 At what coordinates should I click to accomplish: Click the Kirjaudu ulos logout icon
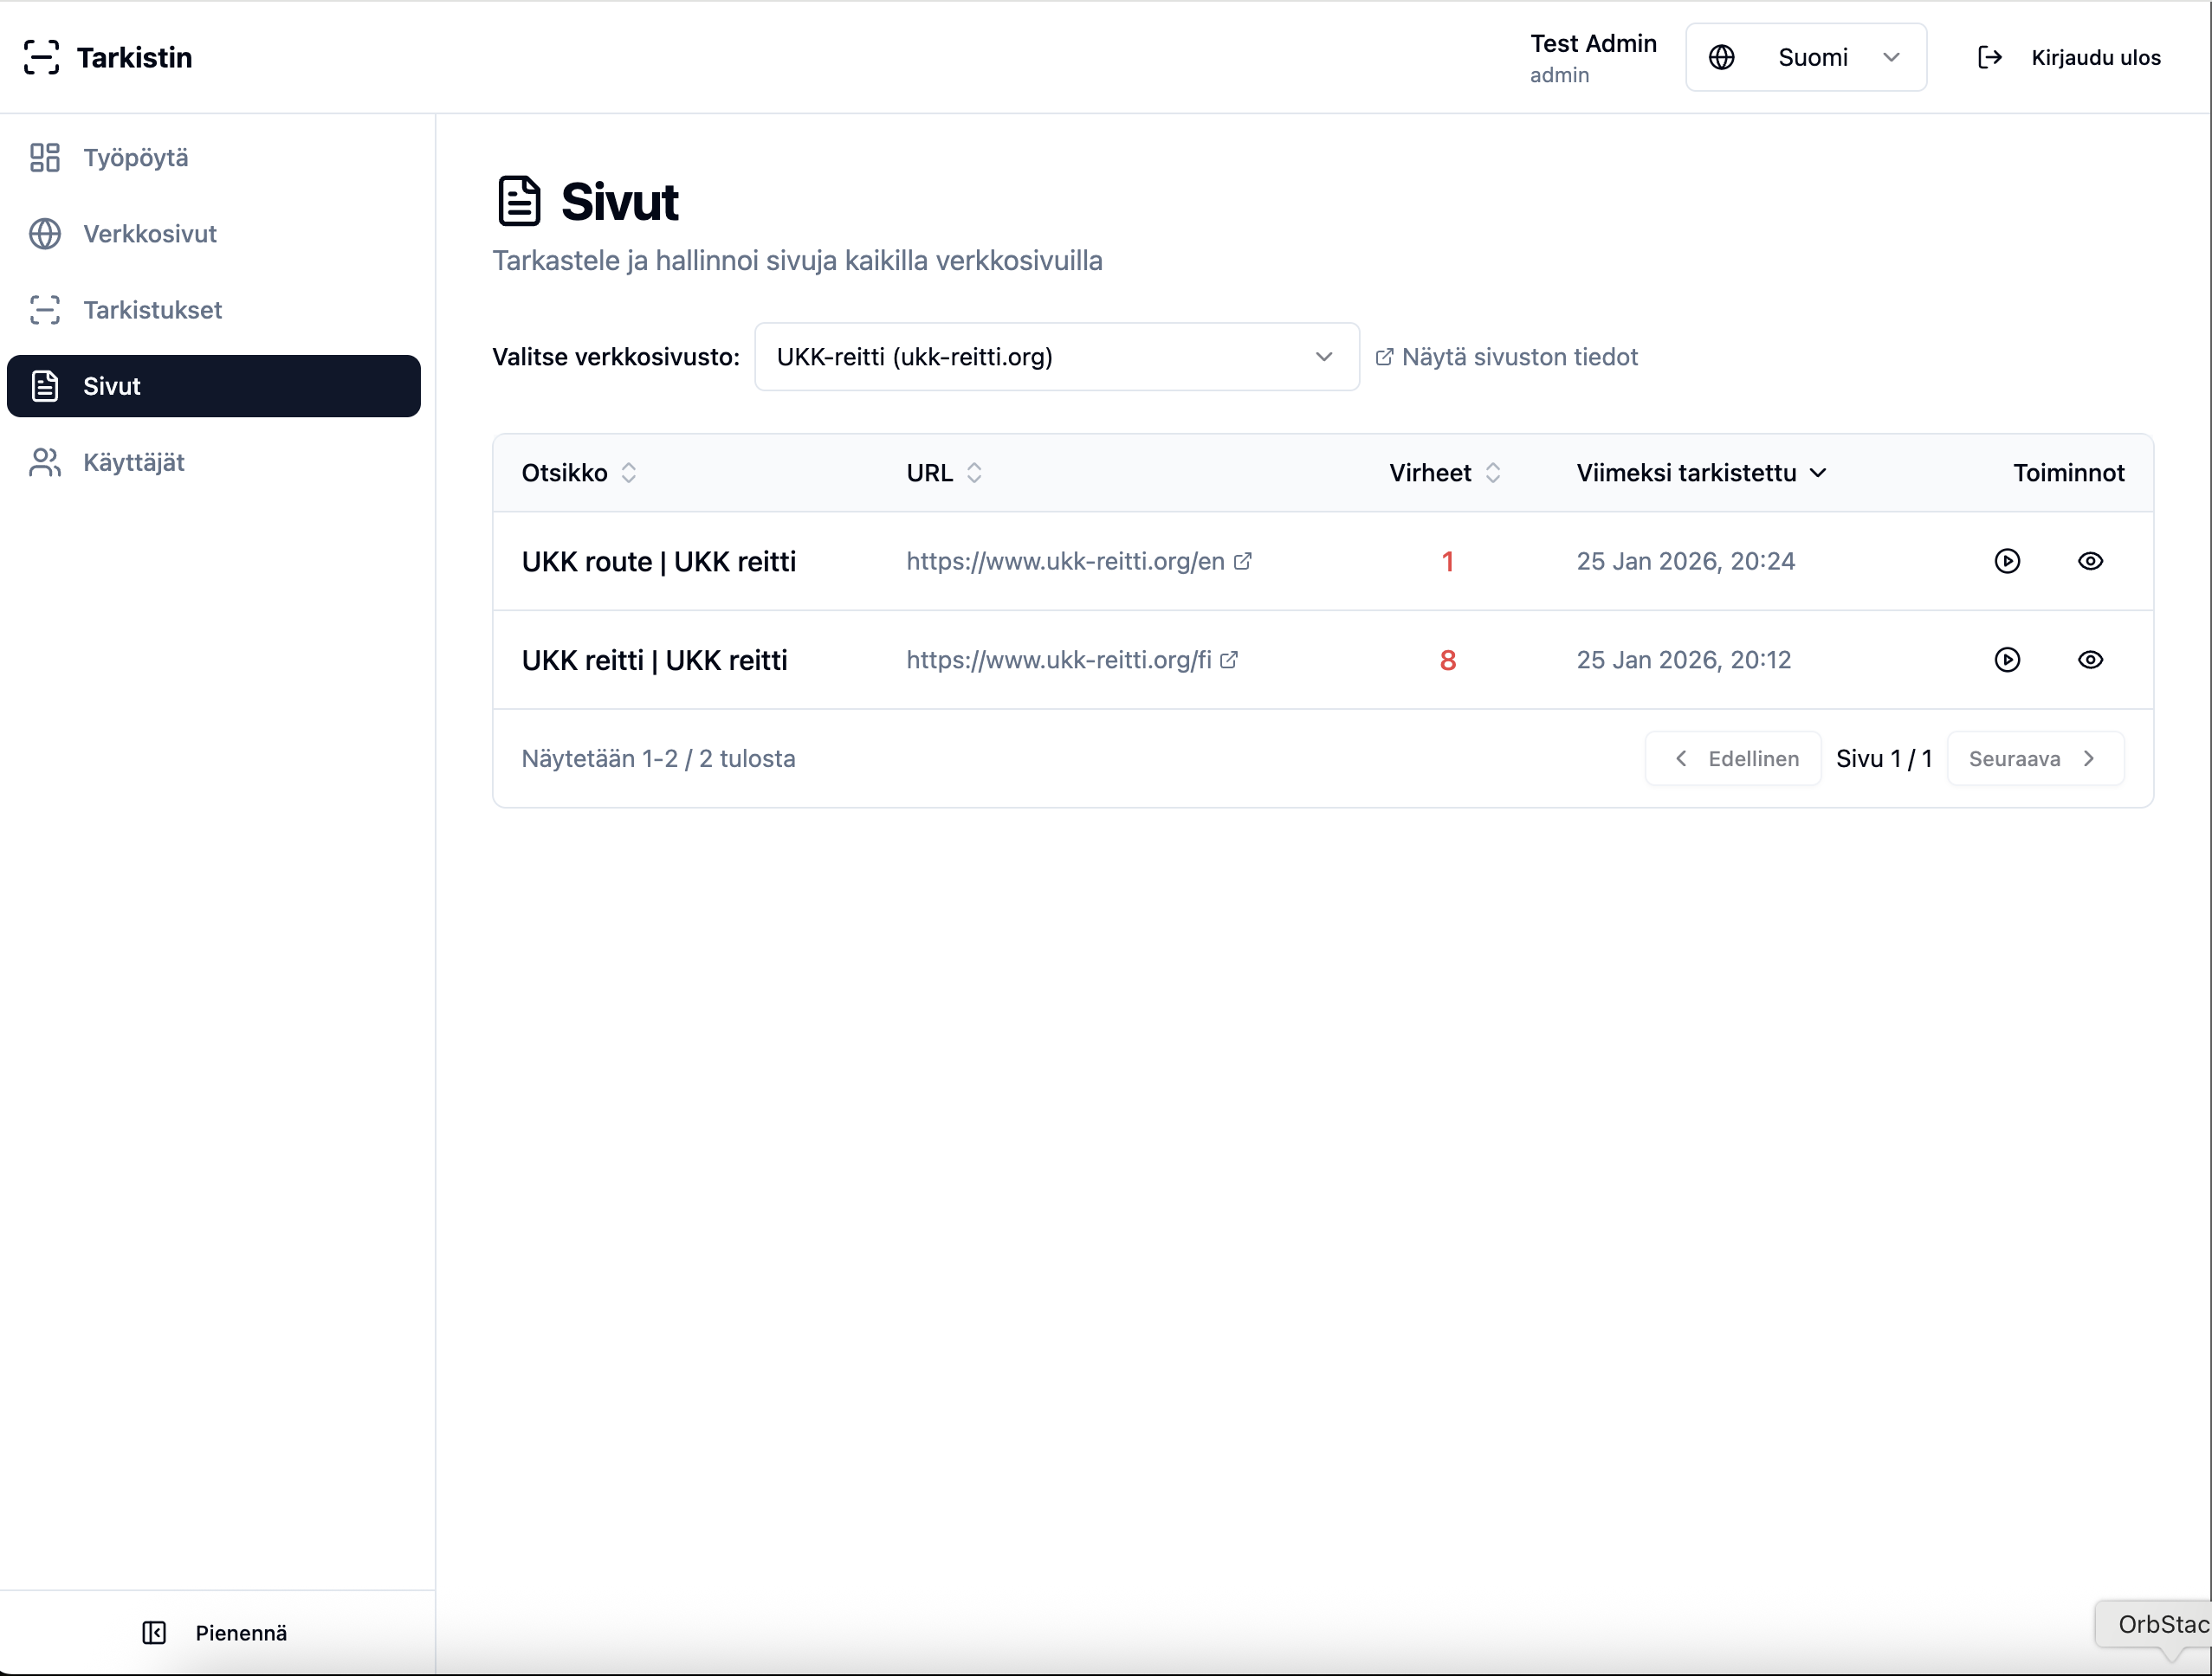tap(1989, 57)
